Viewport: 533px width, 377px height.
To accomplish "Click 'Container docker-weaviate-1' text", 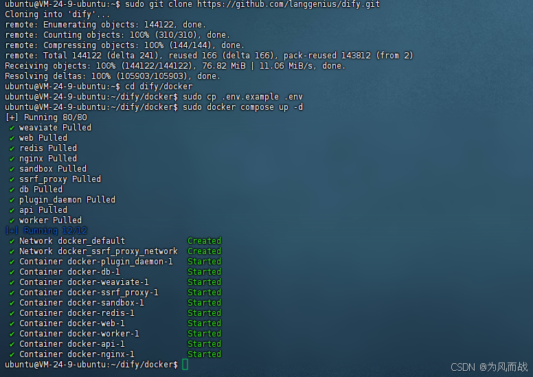I will (84, 282).
